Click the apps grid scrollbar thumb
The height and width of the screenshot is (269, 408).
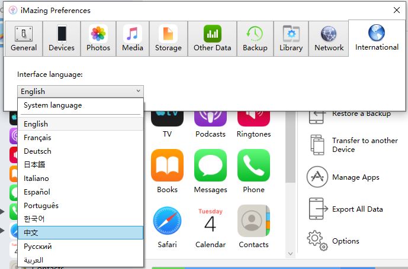(290, 147)
